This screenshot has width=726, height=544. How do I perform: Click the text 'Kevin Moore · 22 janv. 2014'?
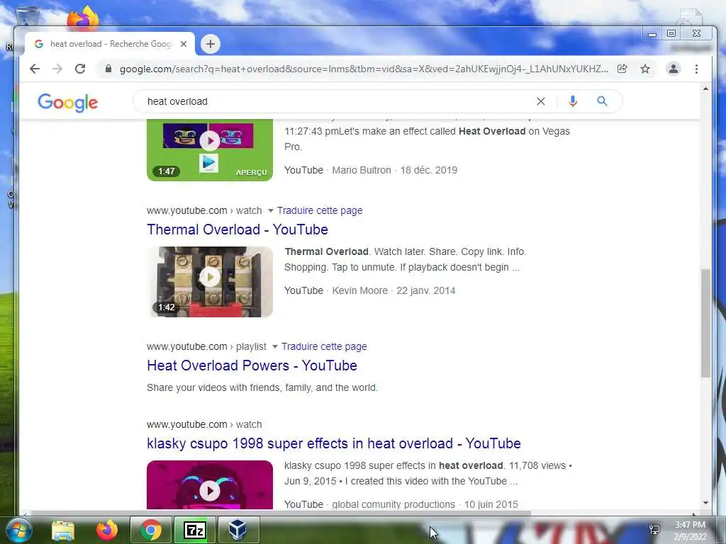point(393,290)
